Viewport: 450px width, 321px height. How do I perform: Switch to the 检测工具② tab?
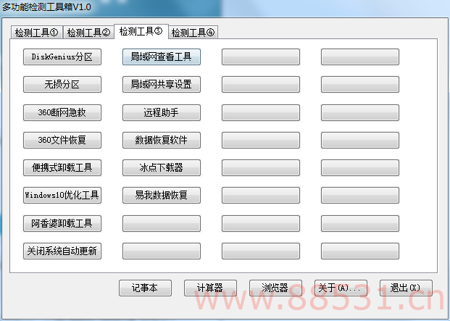88,33
